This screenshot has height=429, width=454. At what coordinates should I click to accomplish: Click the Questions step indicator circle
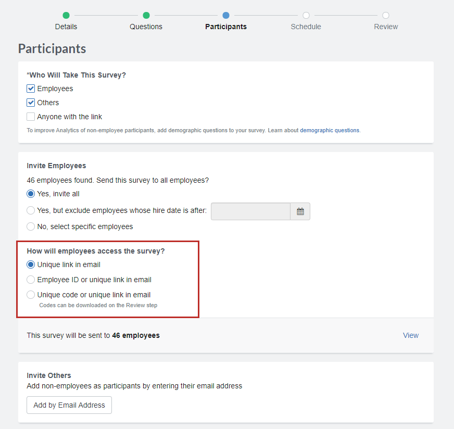click(146, 15)
